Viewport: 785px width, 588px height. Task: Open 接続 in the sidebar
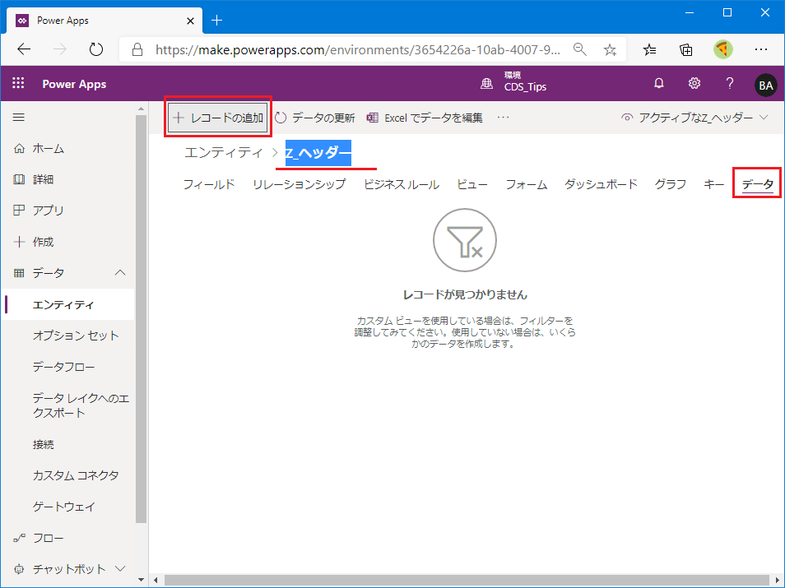(43, 444)
